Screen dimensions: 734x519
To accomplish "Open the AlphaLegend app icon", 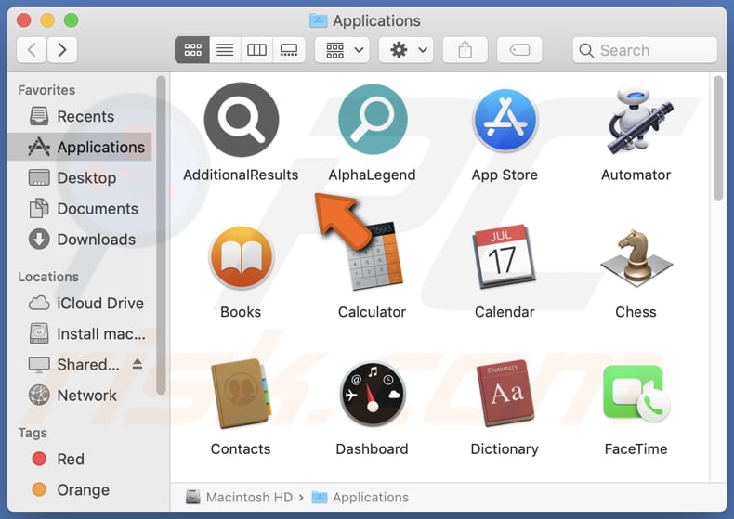I will [373, 120].
